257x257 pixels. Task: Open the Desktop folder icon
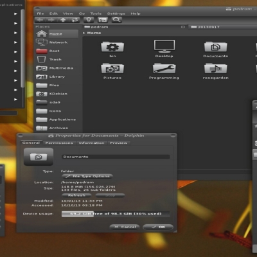[x=164, y=46]
